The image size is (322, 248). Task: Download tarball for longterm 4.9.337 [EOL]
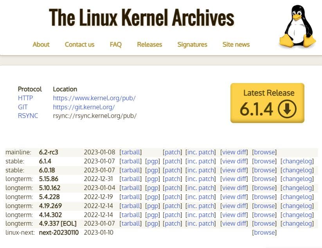(x=131, y=224)
